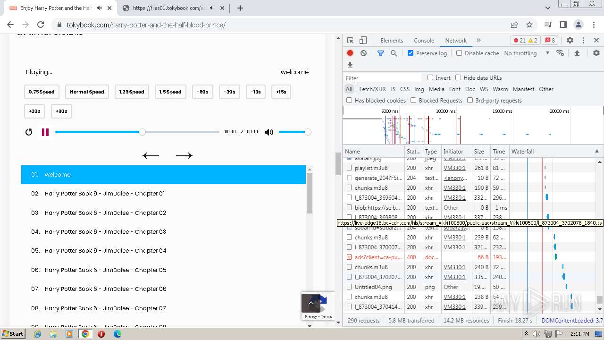
Task: Clear the network log
Action: (363, 53)
